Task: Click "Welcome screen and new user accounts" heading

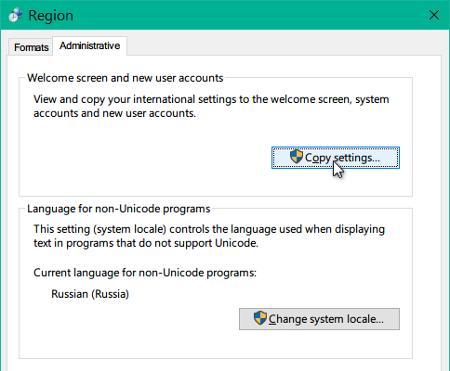Action: (x=126, y=78)
